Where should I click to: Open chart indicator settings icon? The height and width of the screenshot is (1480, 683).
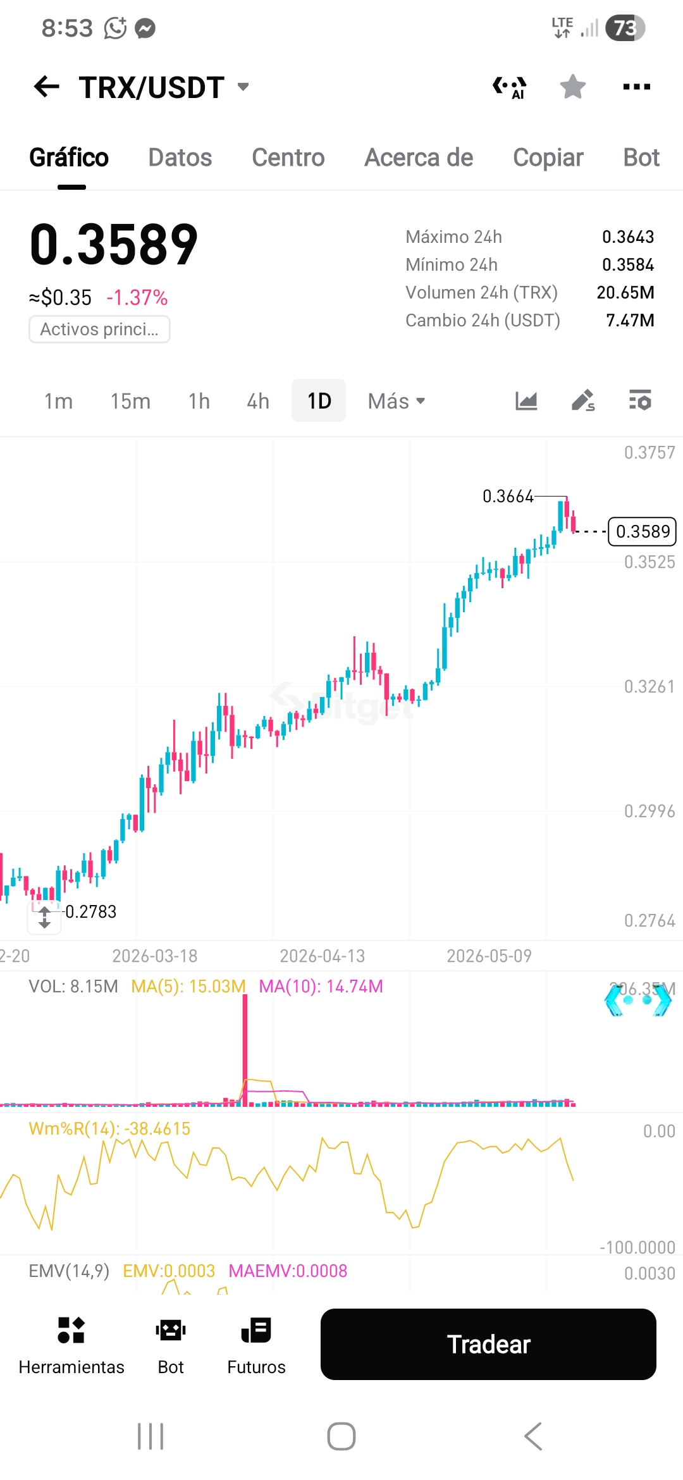(640, 401)
